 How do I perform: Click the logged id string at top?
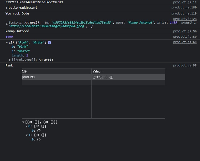click(x=34, y=2)
